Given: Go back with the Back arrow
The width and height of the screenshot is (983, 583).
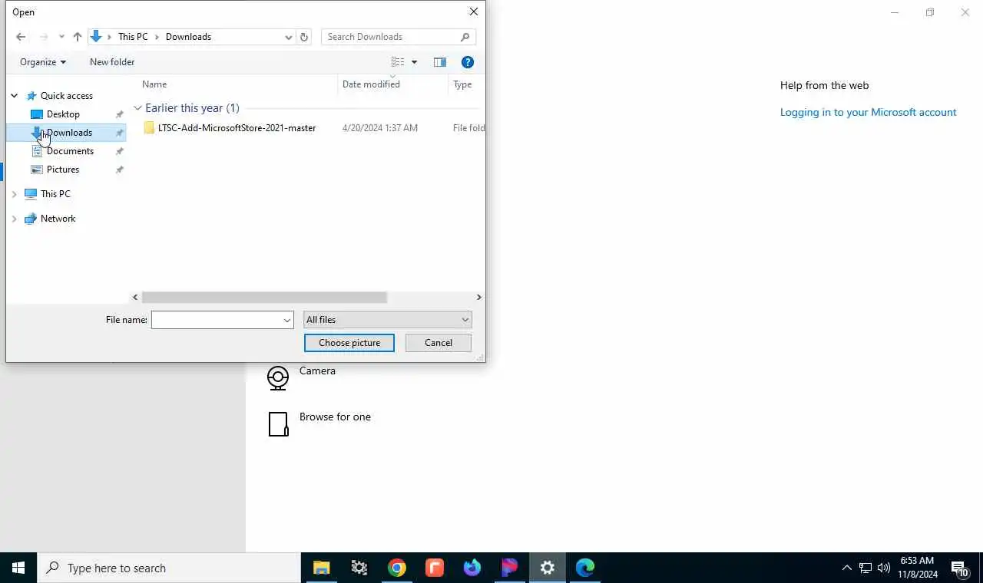Looking at the screenshot, I should (x=21, y=37).
